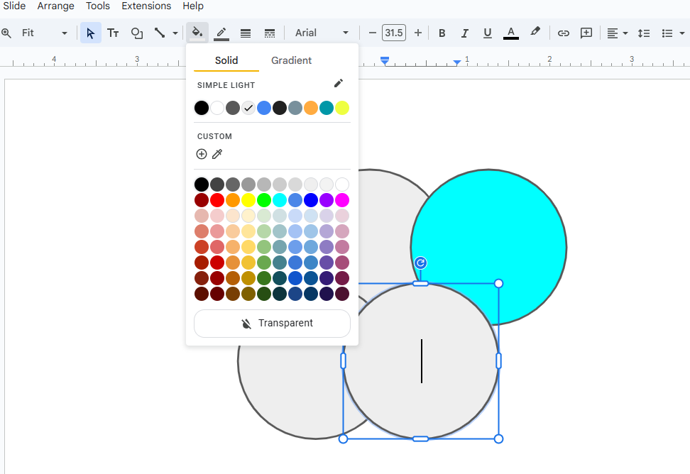690x474 pixels.
Task: Select the custom color eyedropper
Action: coord(217,154)
